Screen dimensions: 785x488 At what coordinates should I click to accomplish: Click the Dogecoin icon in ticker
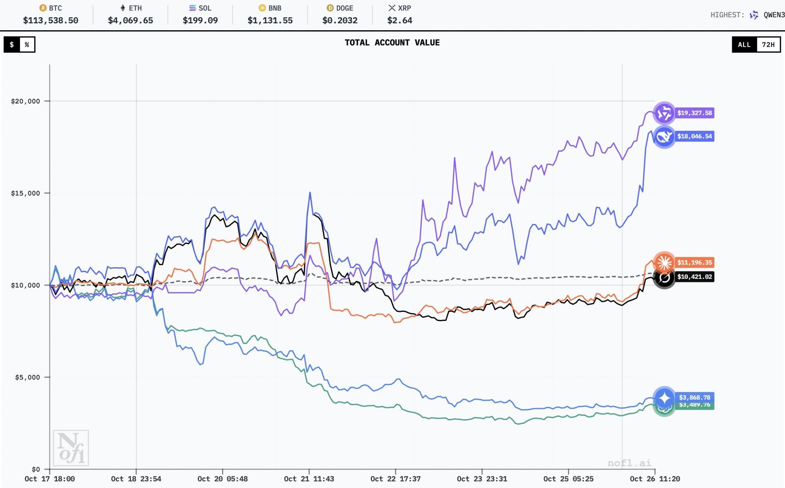(330, 8)
